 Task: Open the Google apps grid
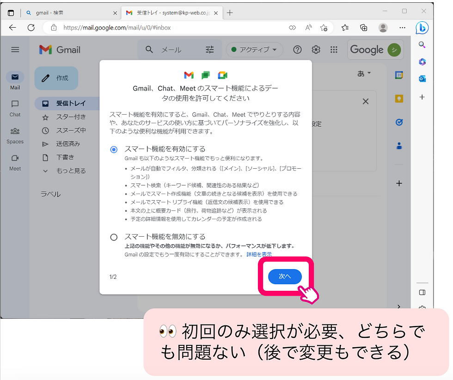click(334, 50)
